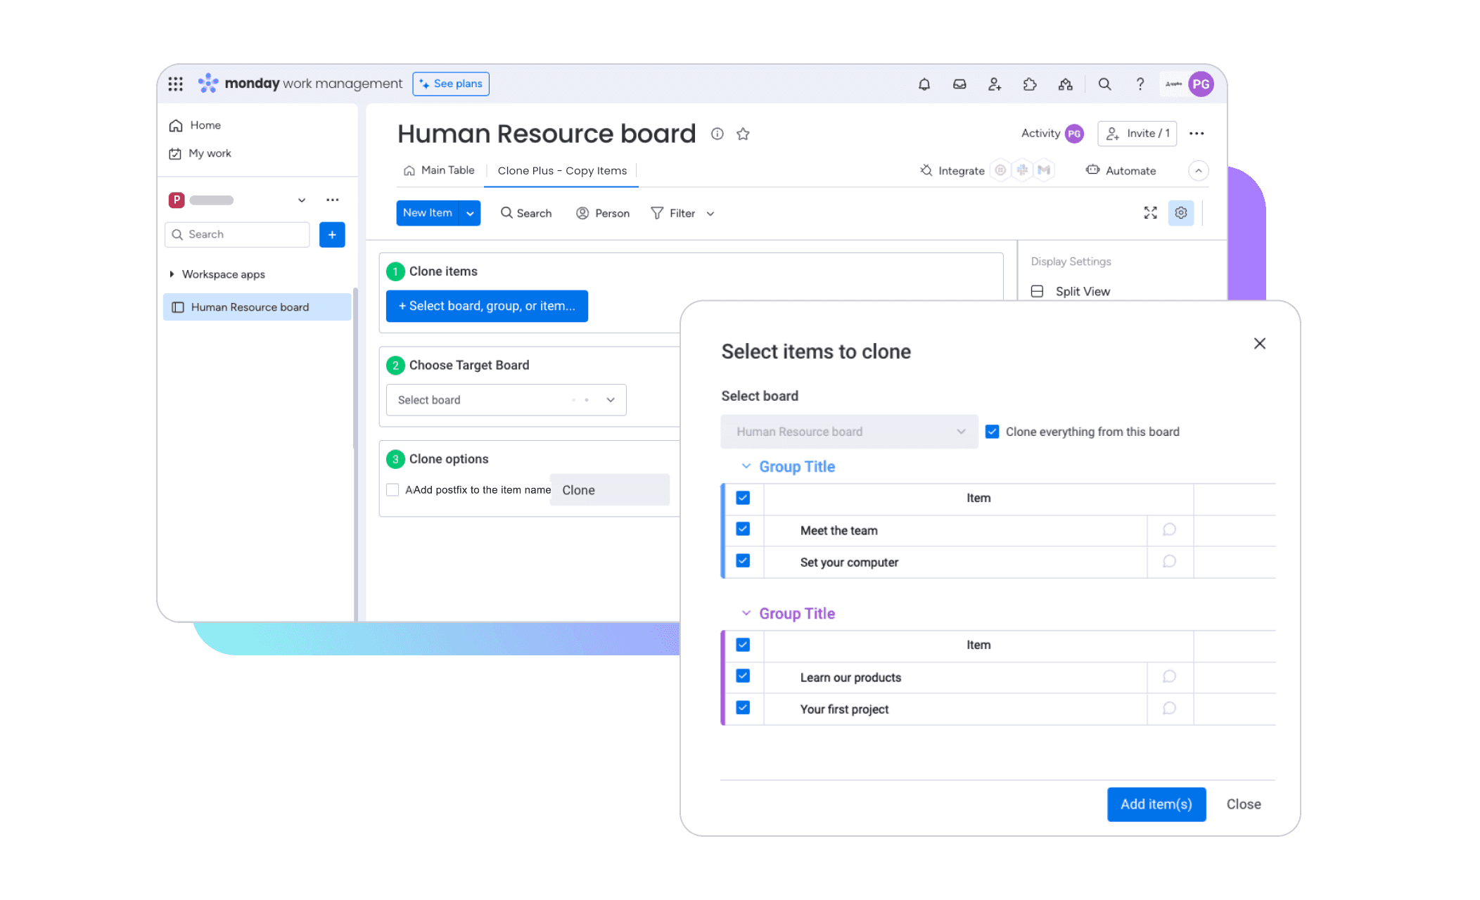Uncheck the Learn our products item checkbox
Image resolution: width=1480 pixels, height=900 pixels.
coord(742,677)
